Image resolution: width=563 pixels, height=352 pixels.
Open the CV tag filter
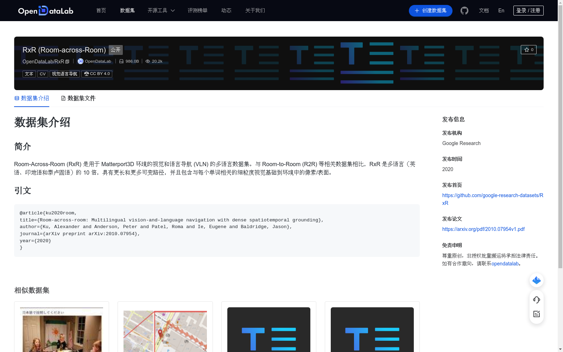pos(42,74)
